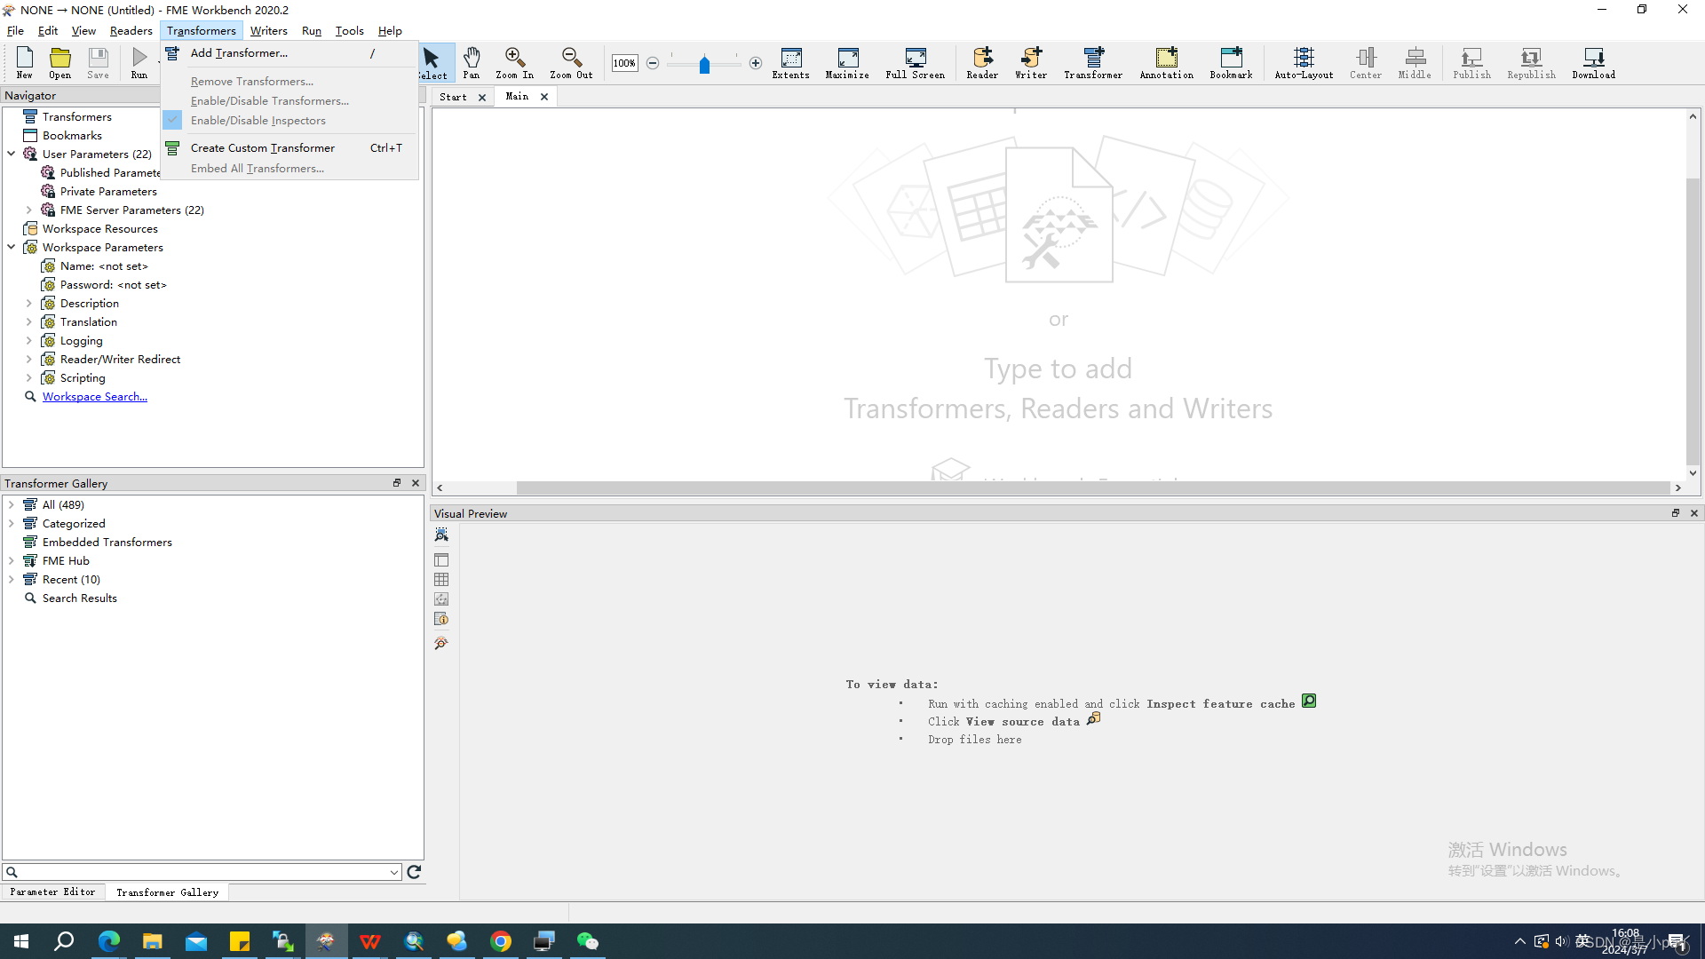Screen dimensions: 1705x959
Task: Refresh the Transformer Gallery search
Action: click(414, 872)
